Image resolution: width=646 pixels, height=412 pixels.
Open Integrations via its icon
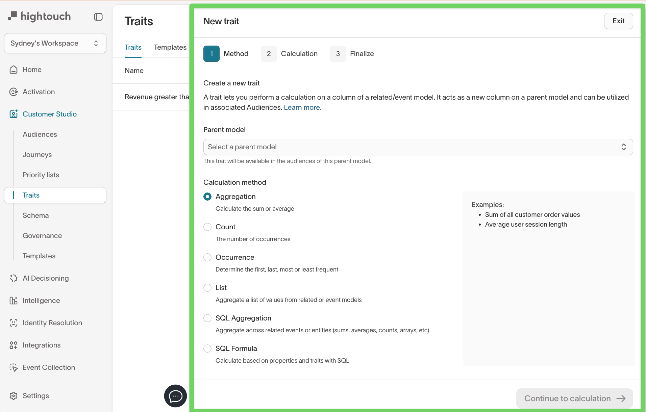(14, 345)
